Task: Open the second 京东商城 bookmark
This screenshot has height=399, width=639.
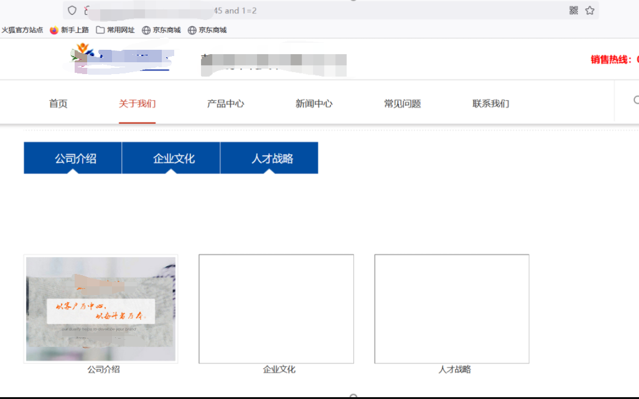Action: 207,30
